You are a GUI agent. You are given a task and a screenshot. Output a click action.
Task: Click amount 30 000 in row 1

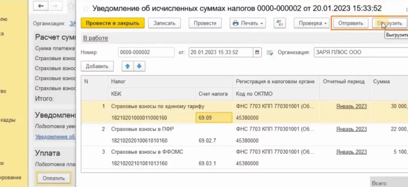tap(399, 106)
